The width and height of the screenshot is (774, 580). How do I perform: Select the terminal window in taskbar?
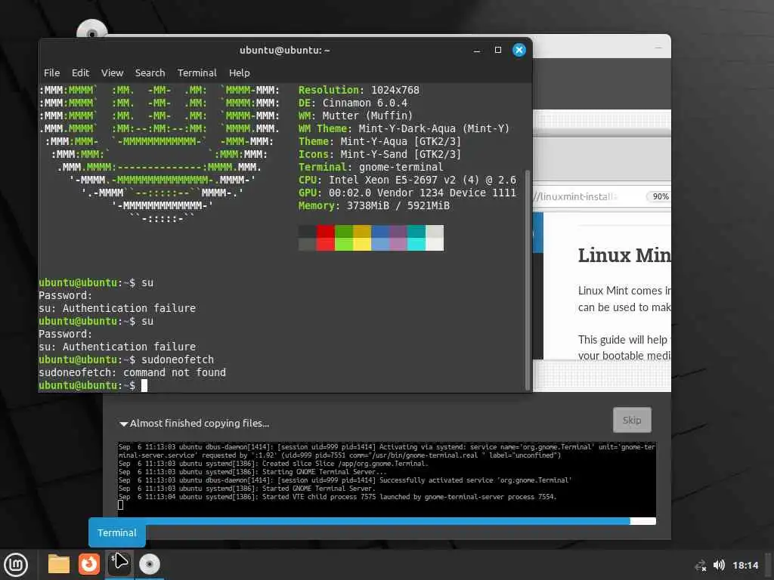(119, 563)
